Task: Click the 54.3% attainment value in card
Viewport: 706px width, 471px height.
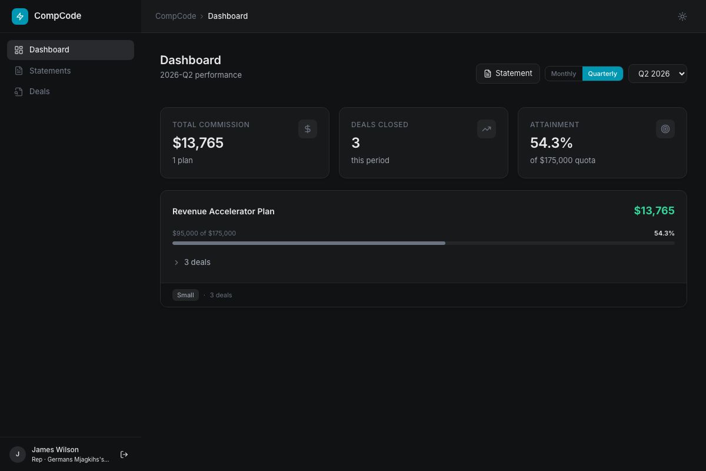Action: [551, 143]
